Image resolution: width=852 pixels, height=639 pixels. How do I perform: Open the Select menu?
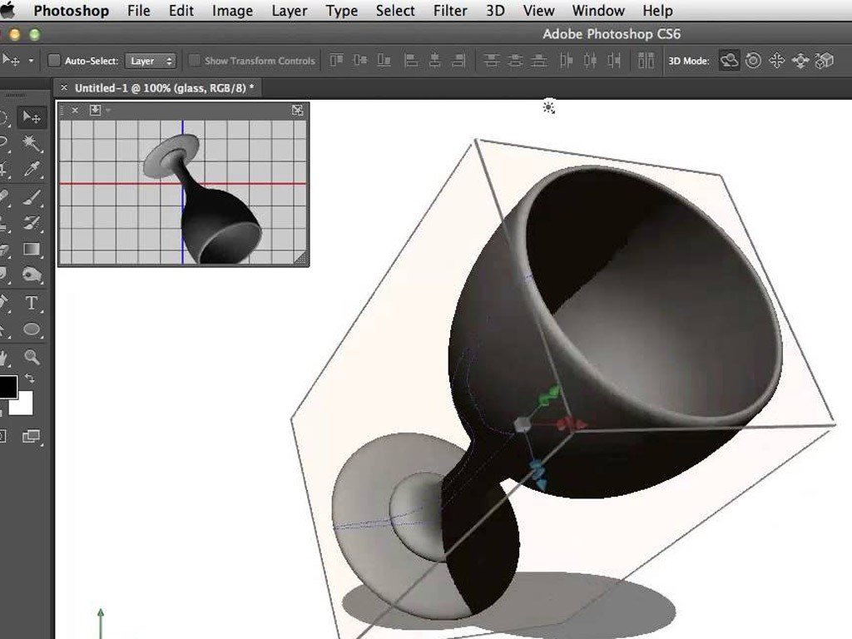tap(395, 10)
